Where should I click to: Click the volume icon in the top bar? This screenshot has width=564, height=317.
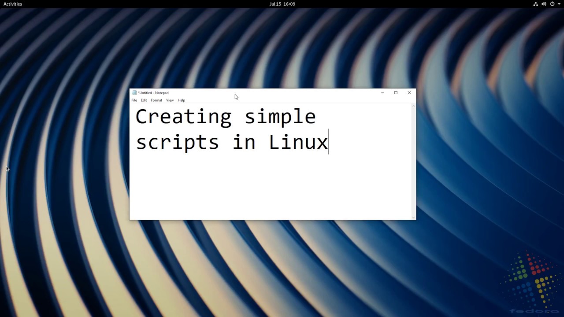tap(544, 4)
